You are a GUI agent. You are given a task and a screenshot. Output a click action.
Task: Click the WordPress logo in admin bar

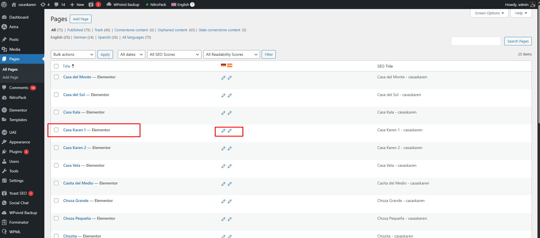[x=4, y=5]
